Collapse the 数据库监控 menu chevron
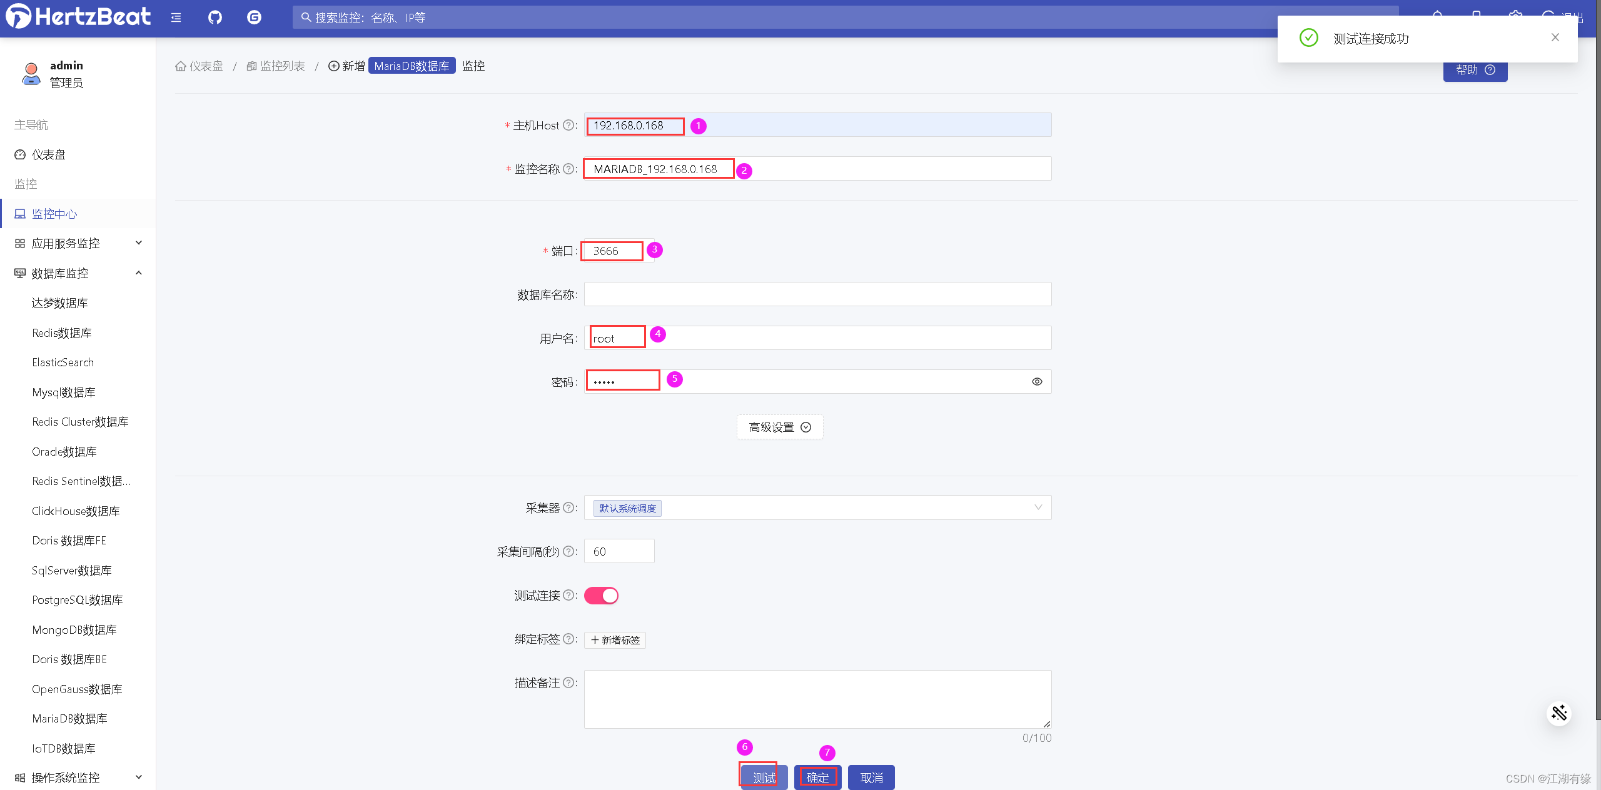Screen dimensions: 1601x790 (x=139, y=273)
